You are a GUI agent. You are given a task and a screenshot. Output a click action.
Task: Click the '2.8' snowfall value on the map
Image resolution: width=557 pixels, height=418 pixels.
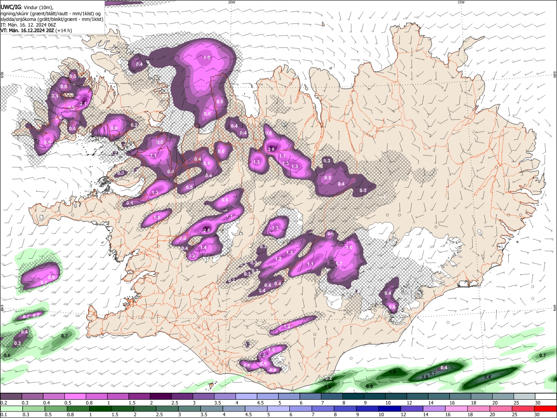pyautogui.click(x=271, y=149)
